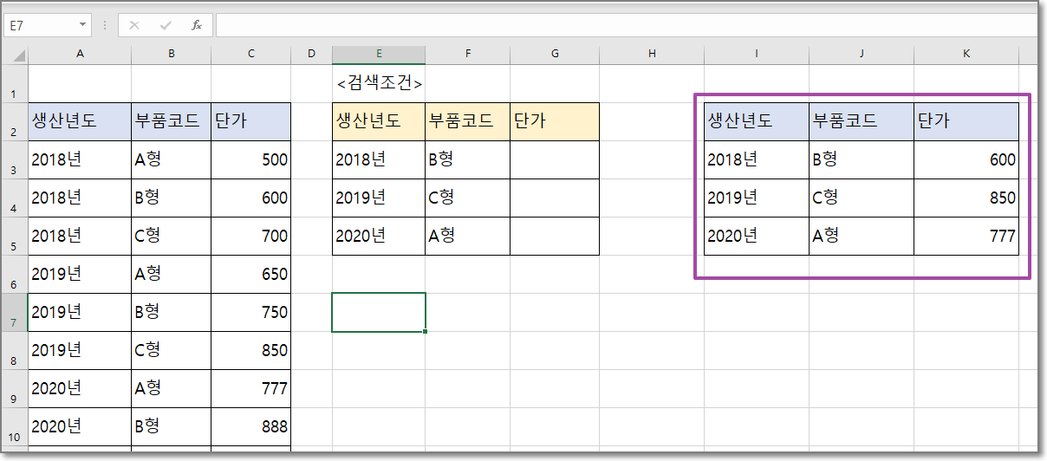This screenshot has width=1047, height=461.
Task: Click cell with value 700
Action: pyautogui.click(x=251, y=237)
